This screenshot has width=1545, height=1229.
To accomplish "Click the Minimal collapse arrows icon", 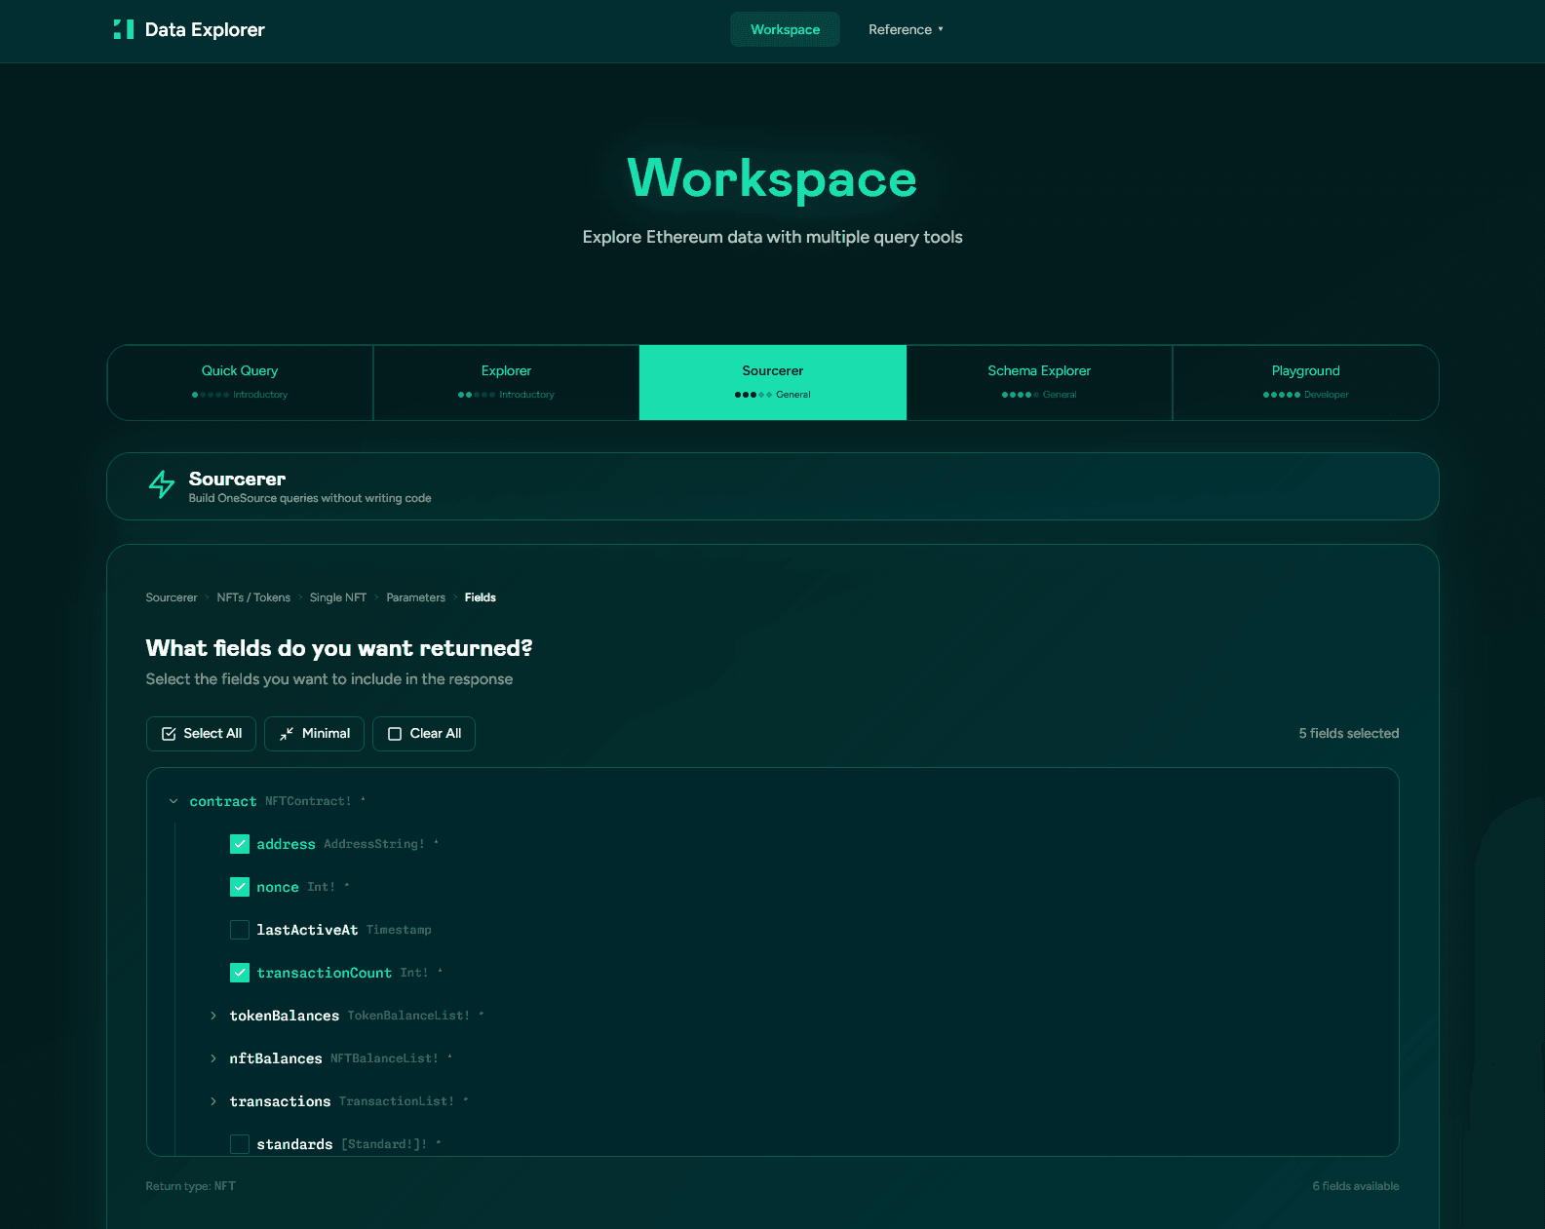I will click(x=287, y=734).
